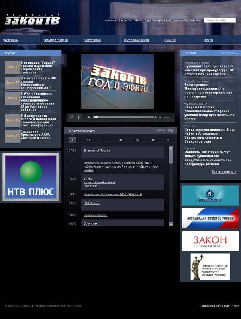
Task: Select the СР day tab
Action: click(72, 140)
